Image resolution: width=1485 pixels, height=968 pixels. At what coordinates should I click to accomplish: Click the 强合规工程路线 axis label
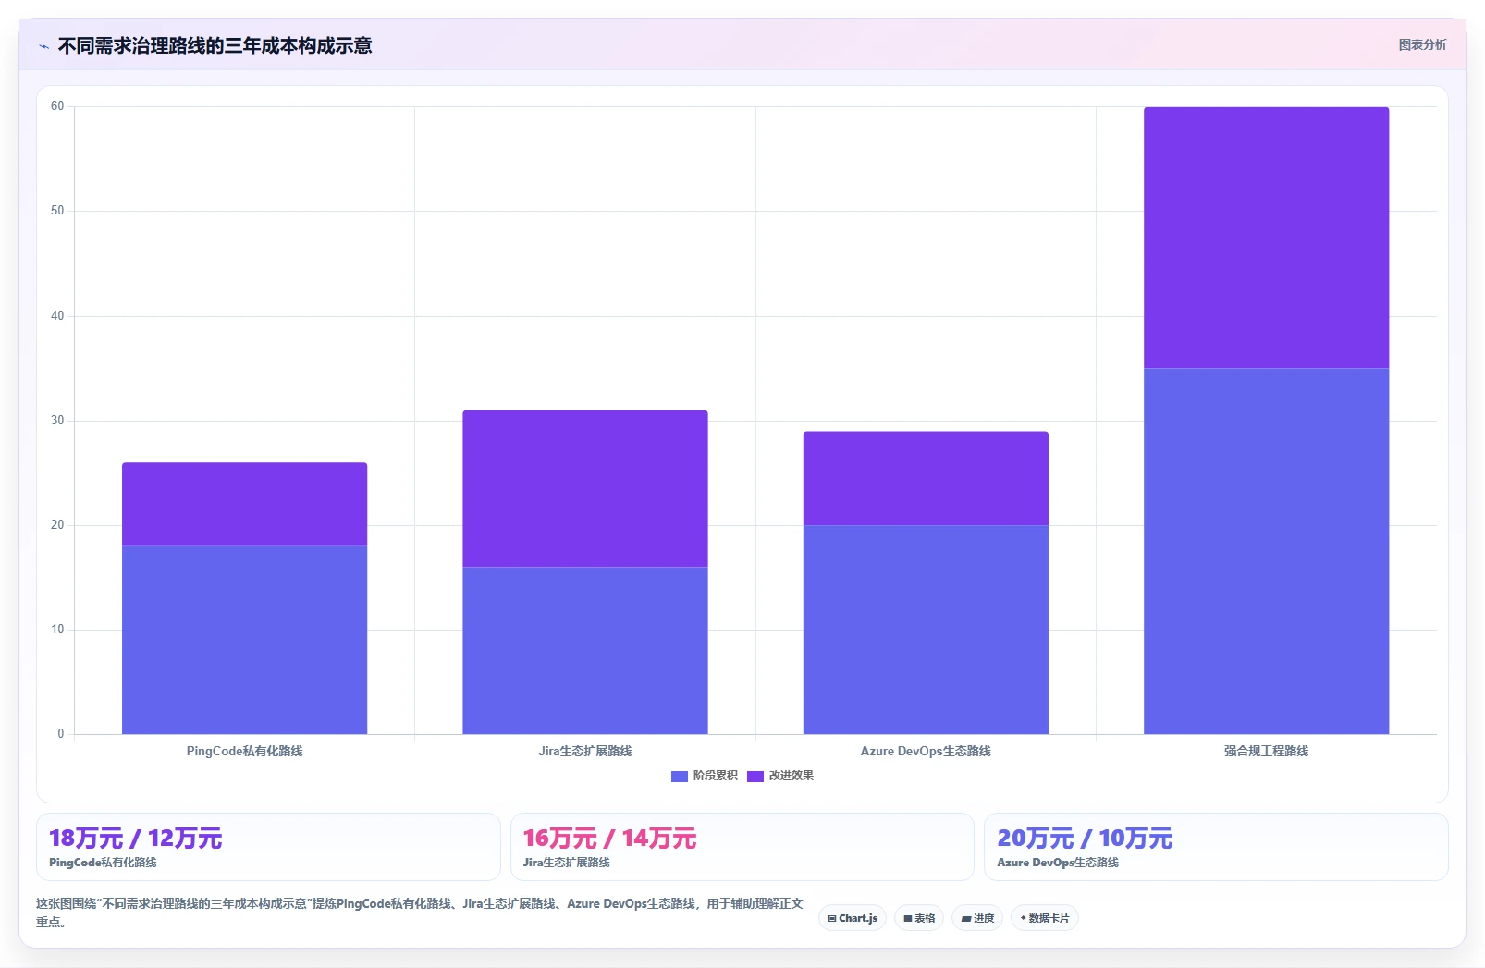[x=1266, y=751]
